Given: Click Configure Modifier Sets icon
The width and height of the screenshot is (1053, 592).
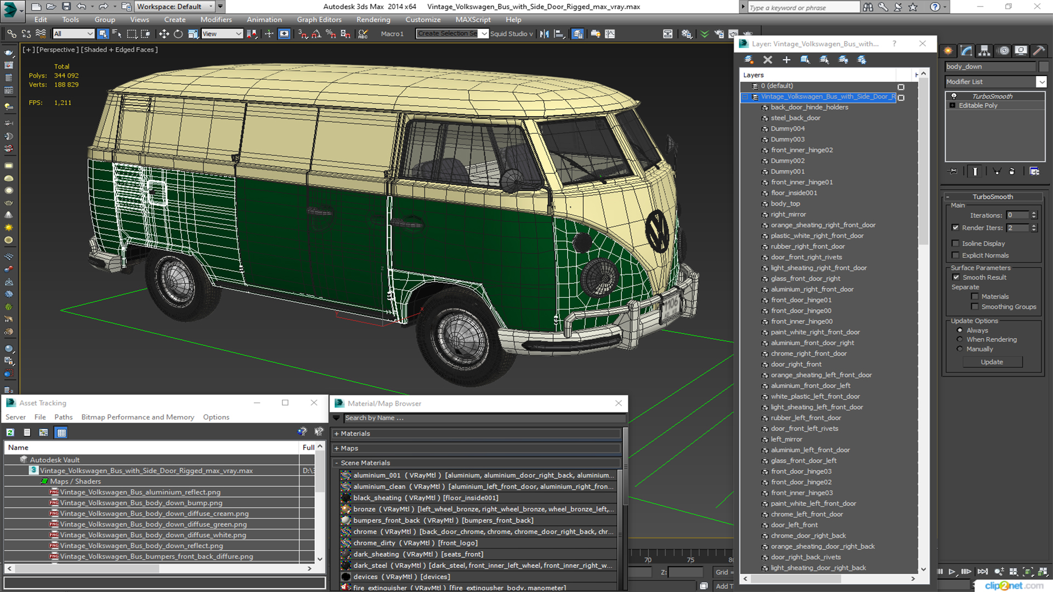Looking at the screenshot, I should (1034, 172).
